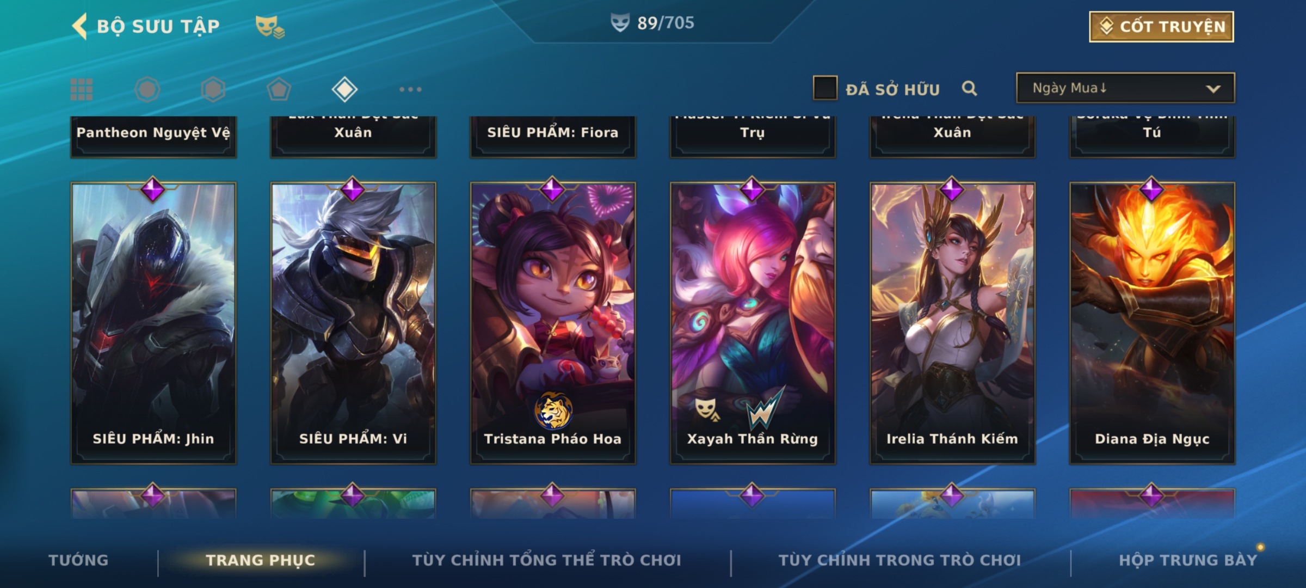Open Tùy Chỉnh Tổng Thể Trò Chơi tab
The image size is (1306, 588).
point(546,560)
